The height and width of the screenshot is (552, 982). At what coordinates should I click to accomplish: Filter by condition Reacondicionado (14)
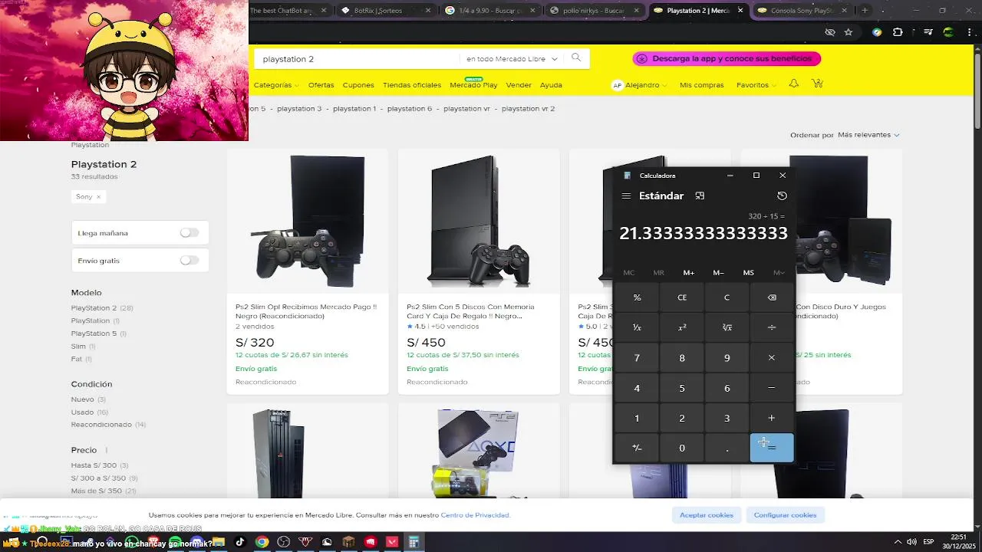click(x=108, y=425)
